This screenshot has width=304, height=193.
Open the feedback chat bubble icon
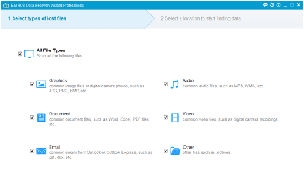[265, 5]
